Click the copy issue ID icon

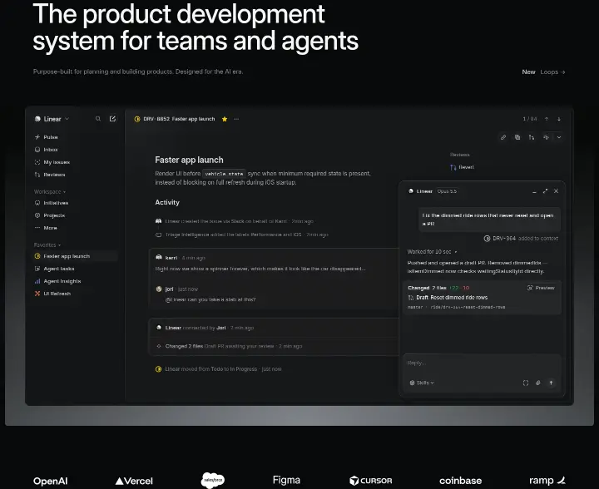[517, 137]
